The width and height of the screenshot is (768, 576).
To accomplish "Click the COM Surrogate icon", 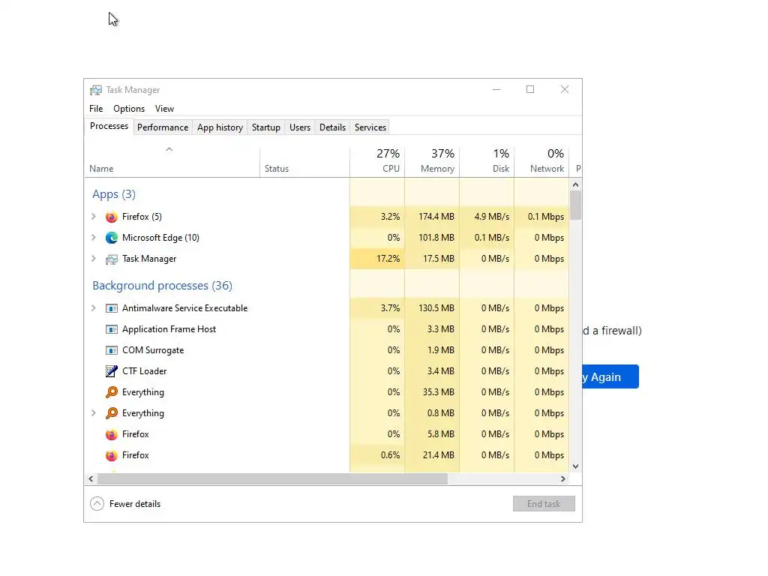I will click(112, 351).
